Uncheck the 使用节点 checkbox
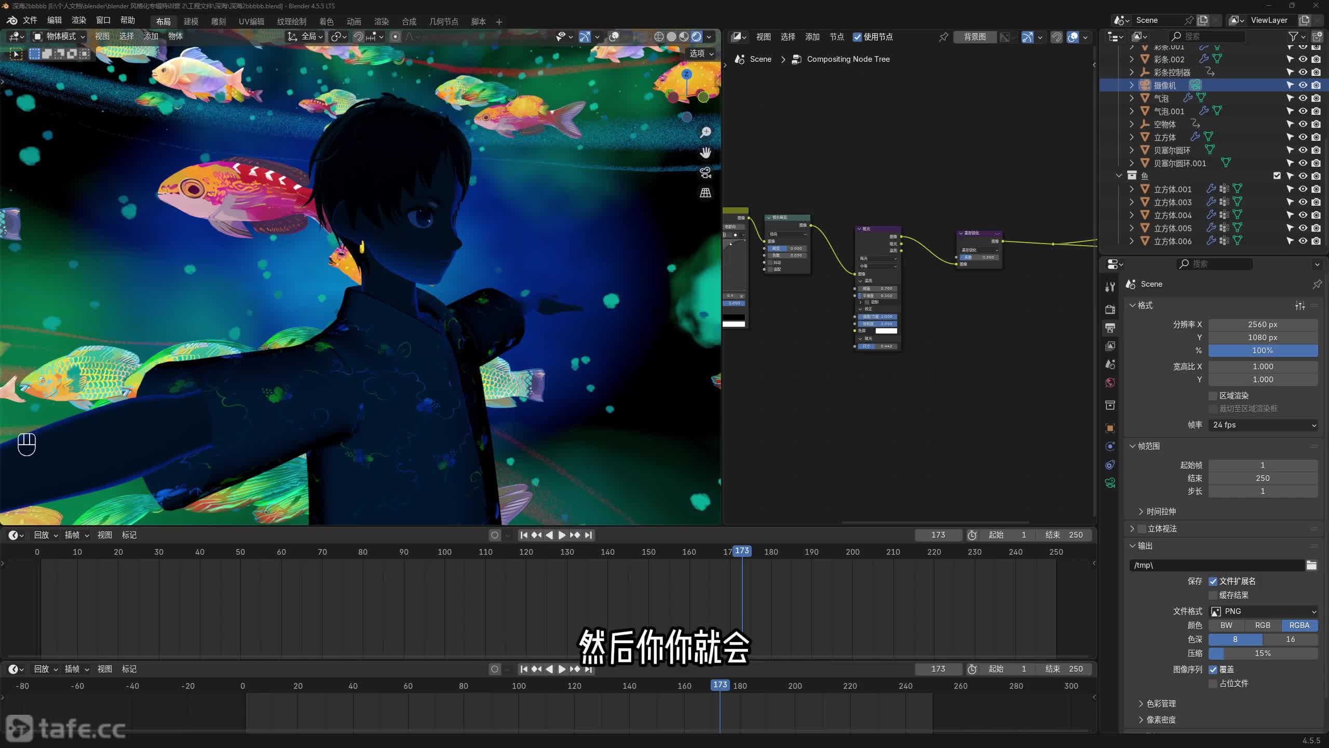Viewport: 1329px width, 748px height. (857, 37)
